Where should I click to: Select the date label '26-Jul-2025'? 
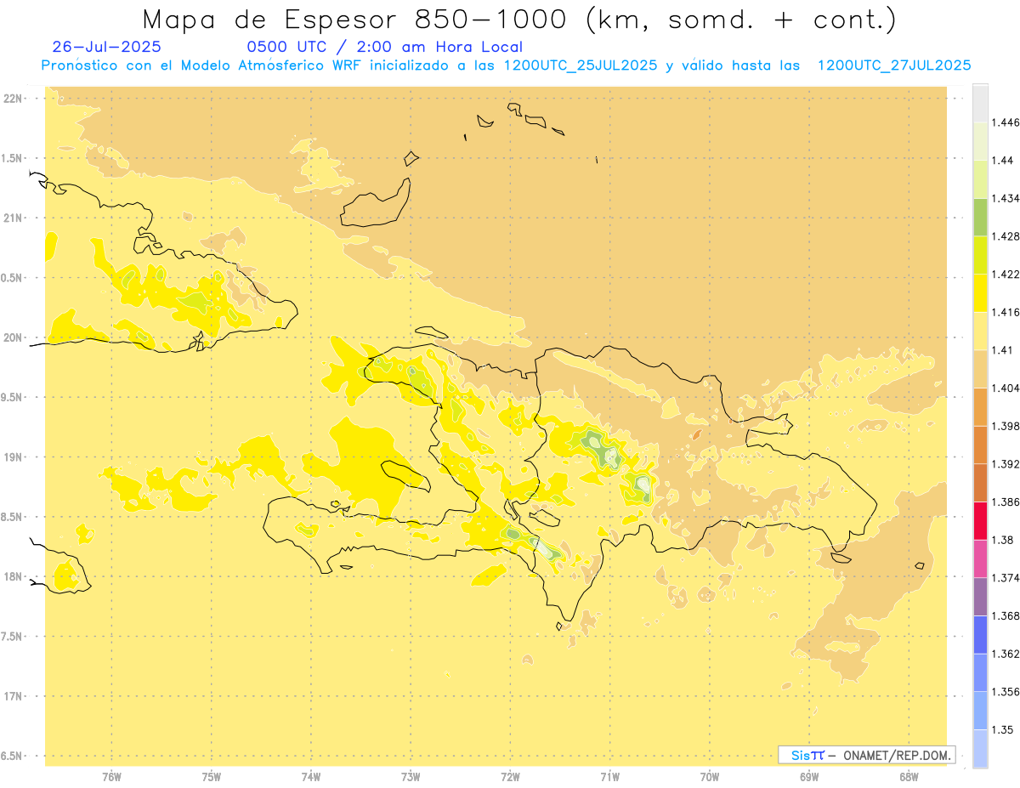[106, 47]
